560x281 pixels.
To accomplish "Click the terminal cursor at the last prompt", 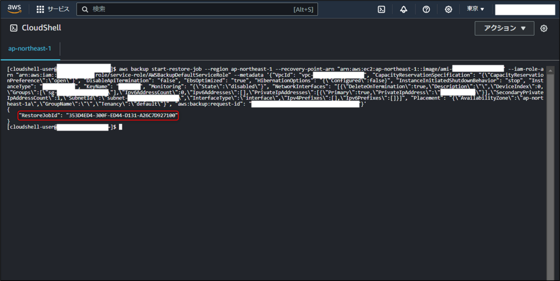I will [120, 127].
